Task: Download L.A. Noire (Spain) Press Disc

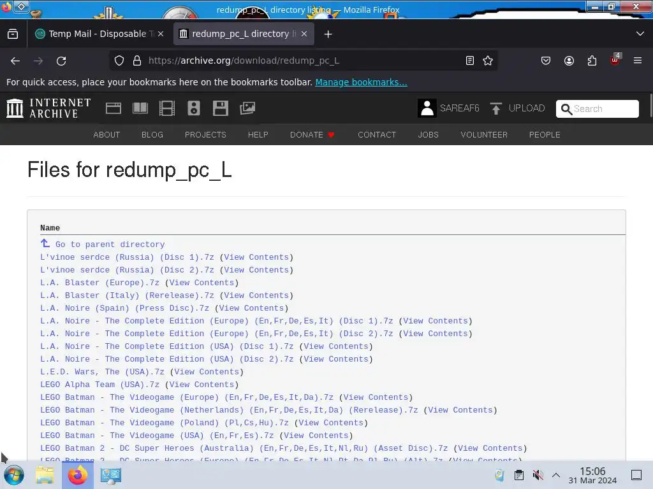Action: pos(124,308)
